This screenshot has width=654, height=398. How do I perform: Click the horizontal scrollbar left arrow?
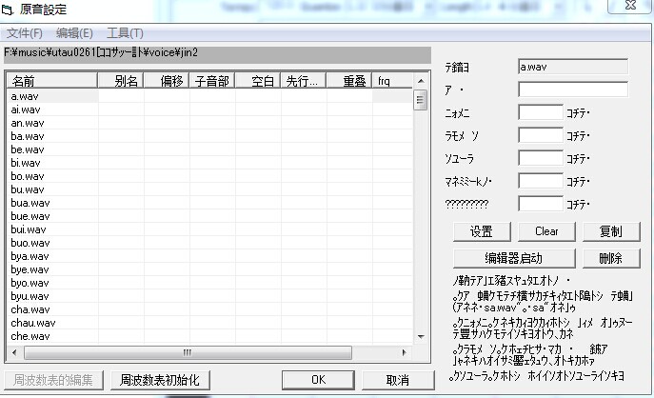pyautogui.click(x=14, y=352)
